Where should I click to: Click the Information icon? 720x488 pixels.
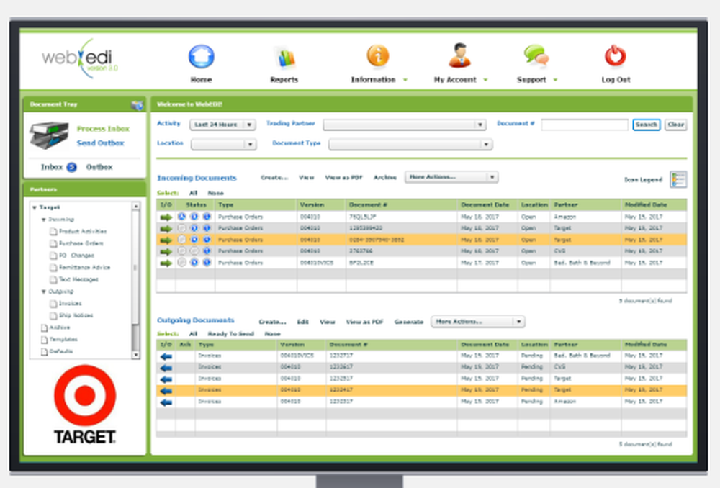[x=377, y=55]
